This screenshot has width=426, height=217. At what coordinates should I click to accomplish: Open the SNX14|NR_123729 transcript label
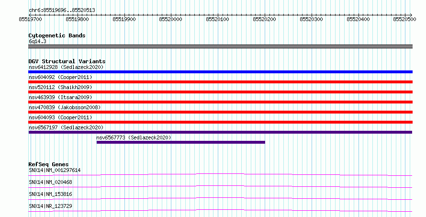(x=51, y=206)
